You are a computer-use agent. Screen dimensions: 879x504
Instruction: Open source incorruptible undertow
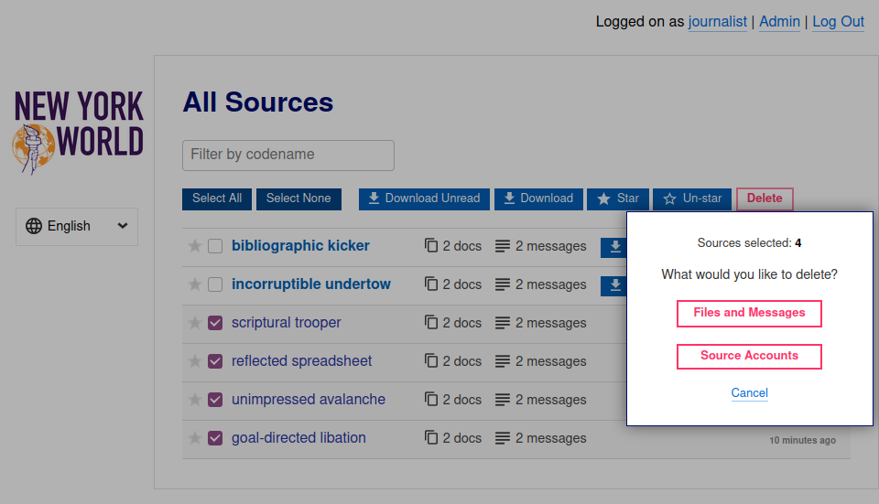coord(311,284)
